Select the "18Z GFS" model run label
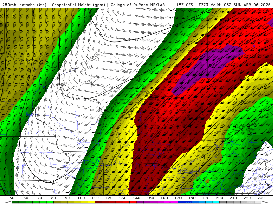Viewport: 273px width, 204px height. (x=185, y=5)
